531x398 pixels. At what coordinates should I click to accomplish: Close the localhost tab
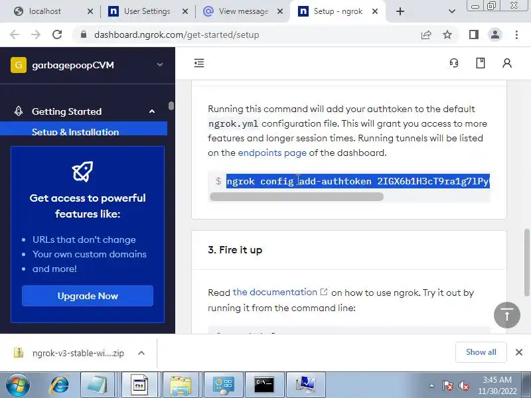coord(90,11)
